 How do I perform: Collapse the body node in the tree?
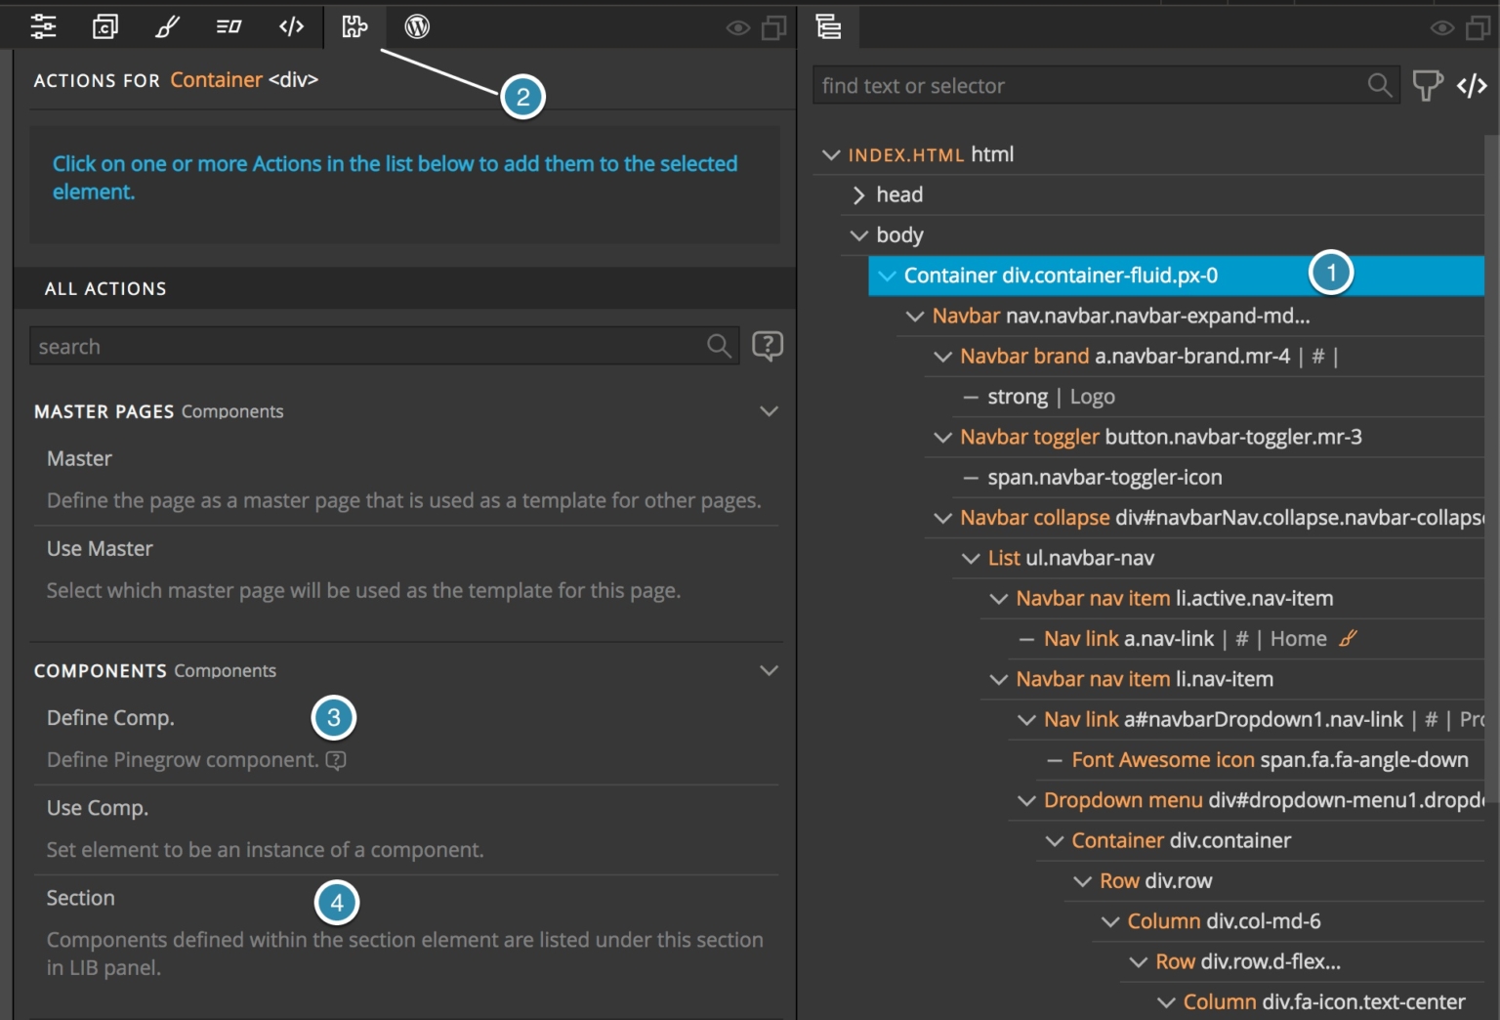coord(859,234)
